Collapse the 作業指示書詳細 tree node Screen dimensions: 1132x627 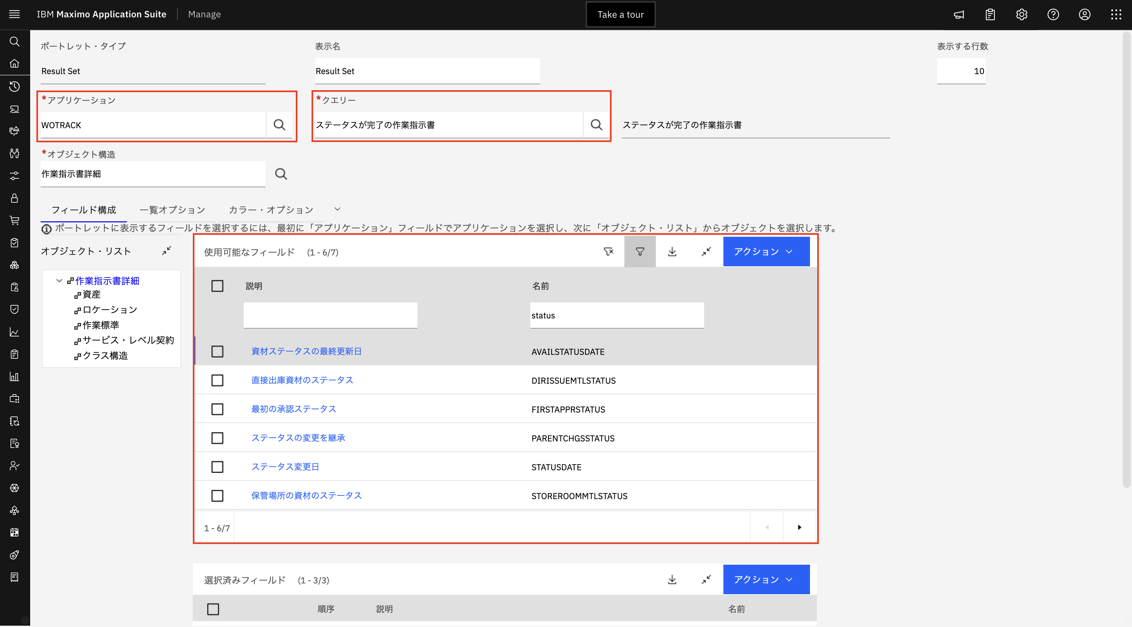(x=59, y=281)
